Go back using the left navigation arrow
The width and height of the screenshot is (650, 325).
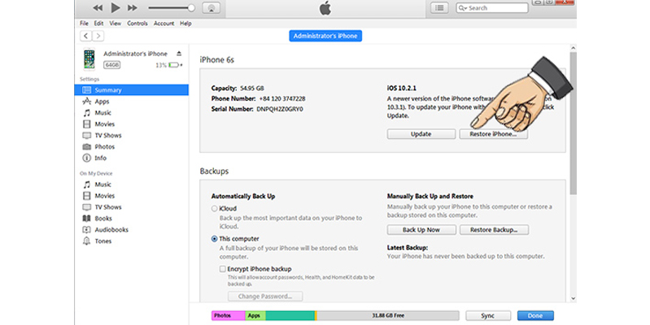coord(84,37)
